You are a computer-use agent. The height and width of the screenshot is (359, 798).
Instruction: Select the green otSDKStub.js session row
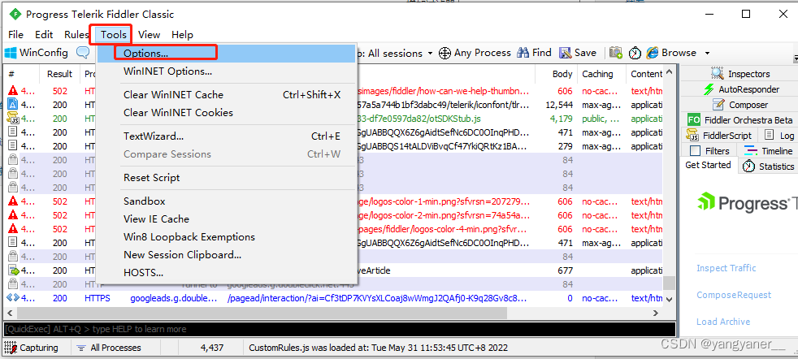pyautogui.click(x=333, y=119)
